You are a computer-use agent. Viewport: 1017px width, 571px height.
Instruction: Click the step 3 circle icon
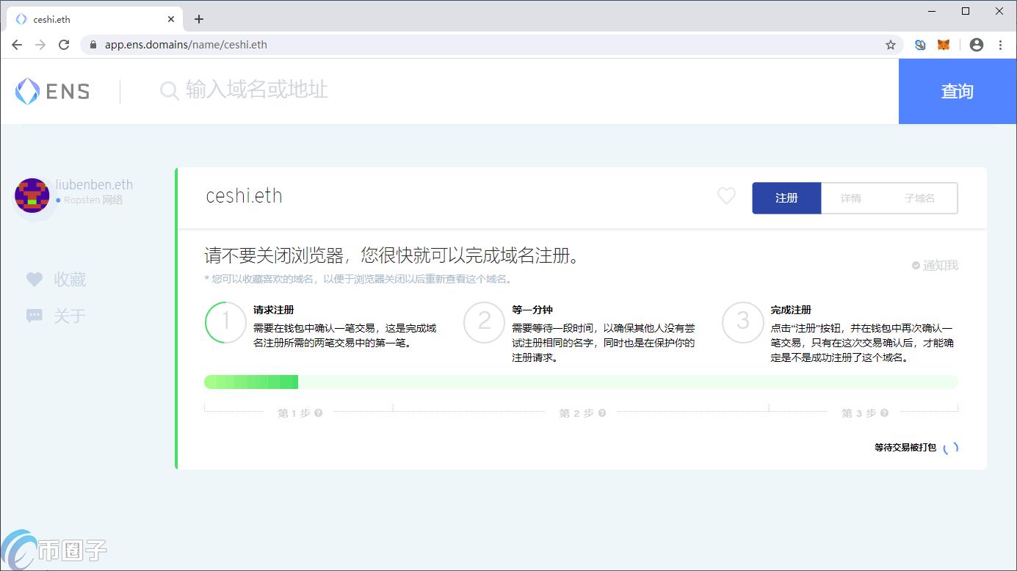[x=743, y=322]
